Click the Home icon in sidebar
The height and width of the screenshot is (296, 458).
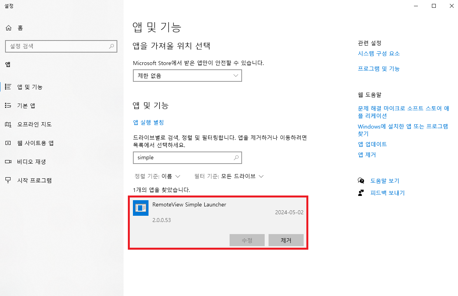(9, 28)
